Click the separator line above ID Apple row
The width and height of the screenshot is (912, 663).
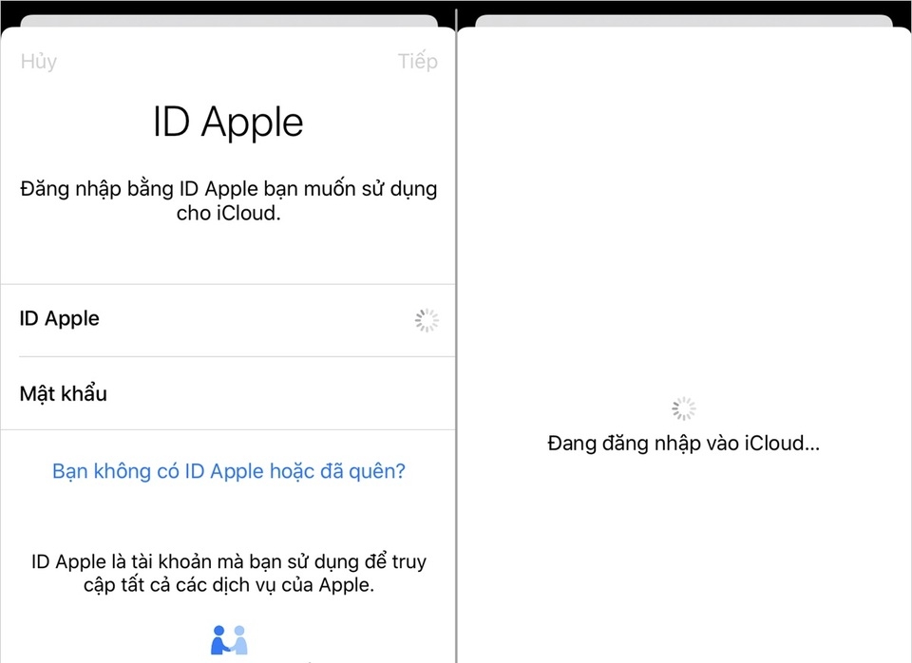(x=228, y=284)
